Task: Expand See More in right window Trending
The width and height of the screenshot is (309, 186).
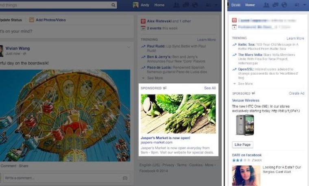Action: coord(245,83)
